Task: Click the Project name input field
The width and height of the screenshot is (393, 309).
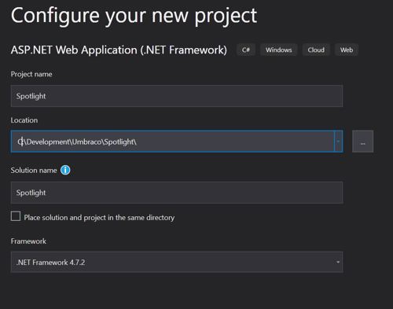Action: click(x=177, y=96)
